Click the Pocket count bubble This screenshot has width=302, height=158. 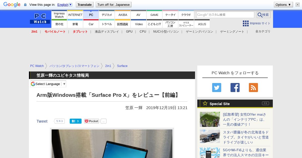click(x=103, y=121)
